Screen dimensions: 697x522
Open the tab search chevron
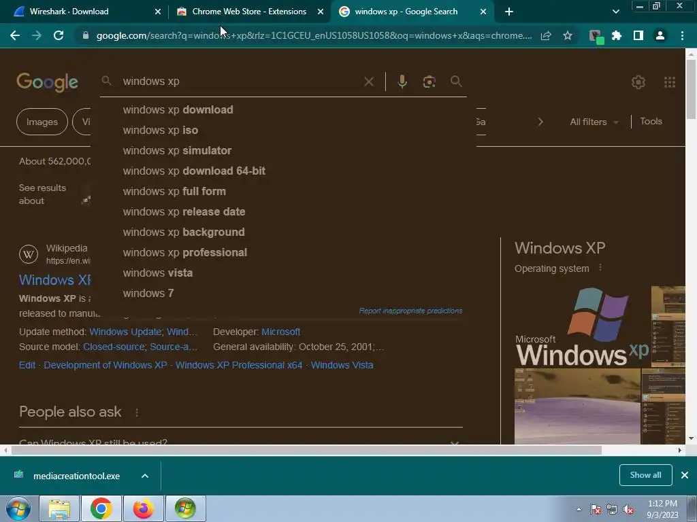[615, 12]
